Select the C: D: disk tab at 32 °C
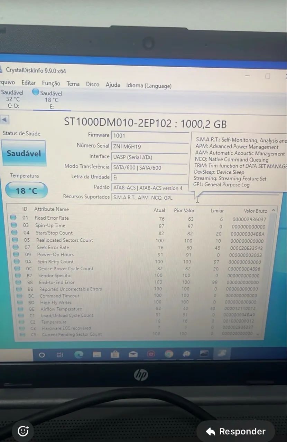Screen dimensions: 287x442 click(13, 99)
